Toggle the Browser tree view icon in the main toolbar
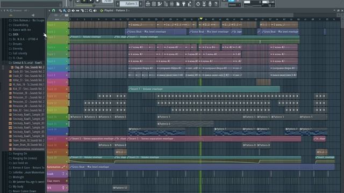The height and width of the screenshot is (193, 344). (x=166, y=4)
